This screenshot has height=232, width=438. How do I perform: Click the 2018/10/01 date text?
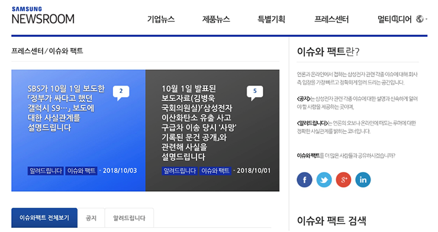pos(254,170)
